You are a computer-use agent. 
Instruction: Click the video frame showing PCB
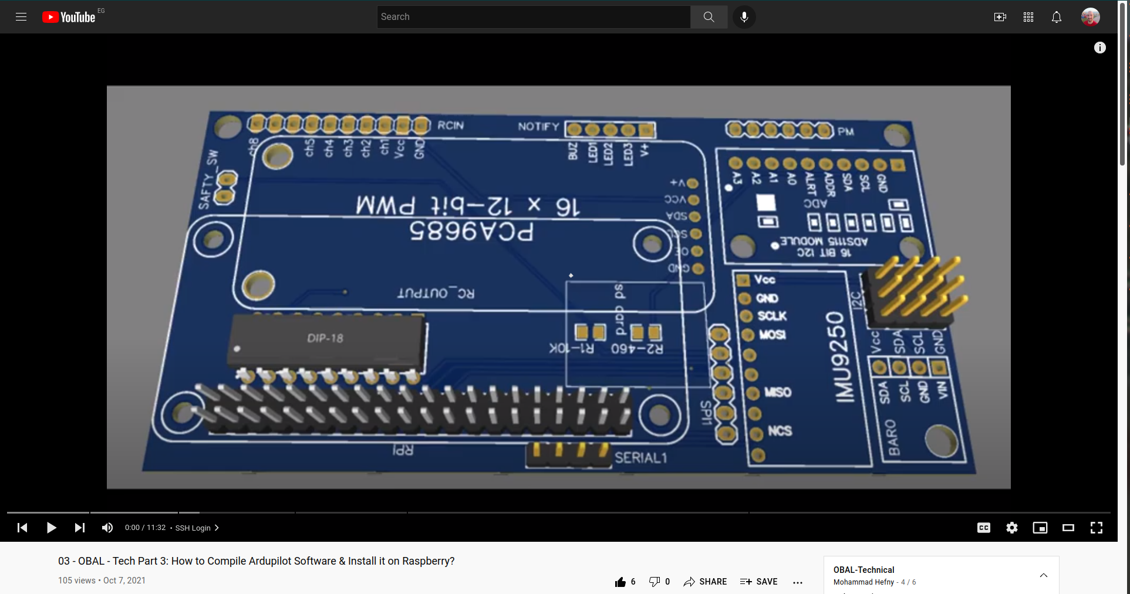pos(559,287)
